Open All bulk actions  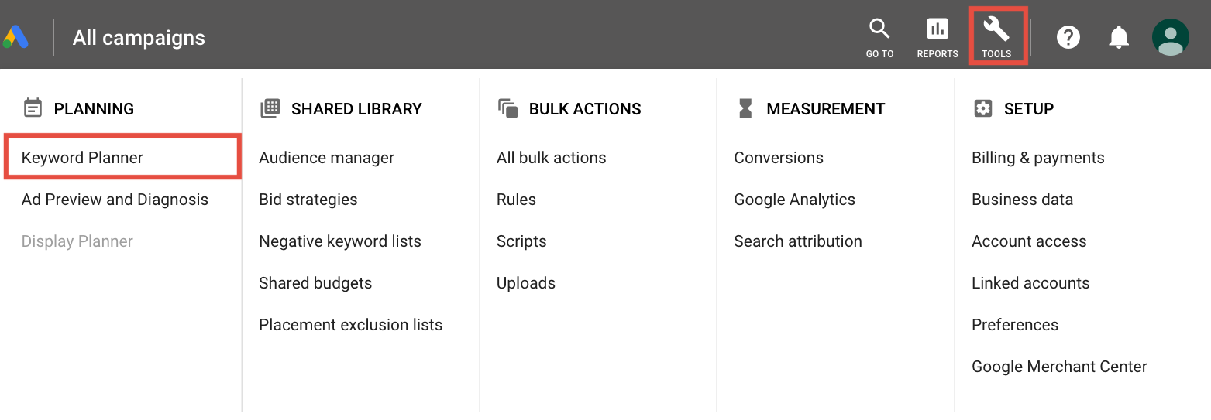click(x=551, y=158)
